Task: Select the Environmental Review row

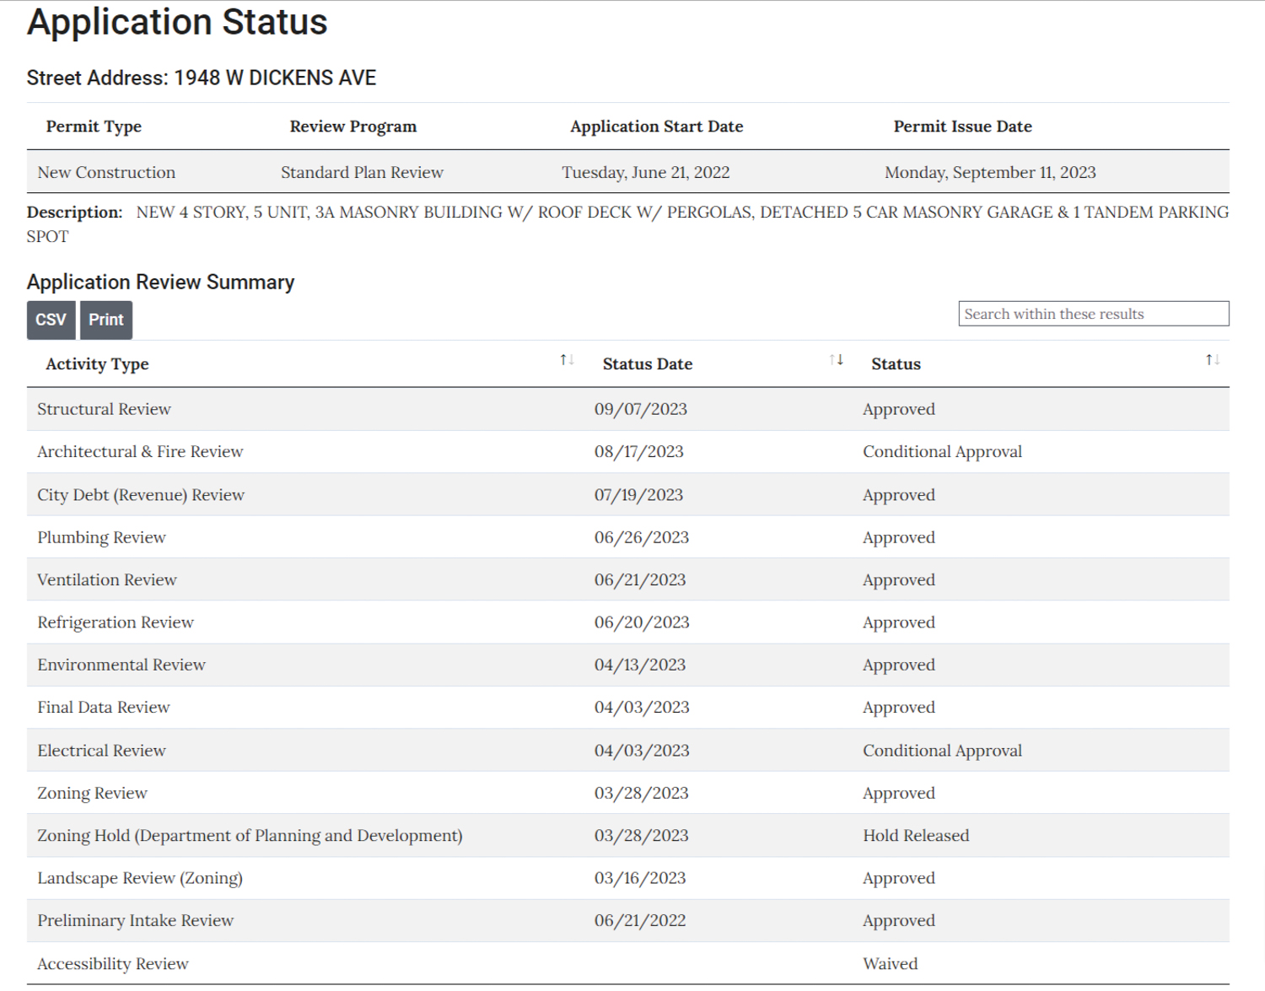Action: tap(627, 665)
